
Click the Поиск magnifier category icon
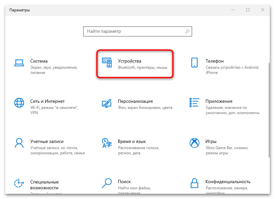(x=107, y=183)
